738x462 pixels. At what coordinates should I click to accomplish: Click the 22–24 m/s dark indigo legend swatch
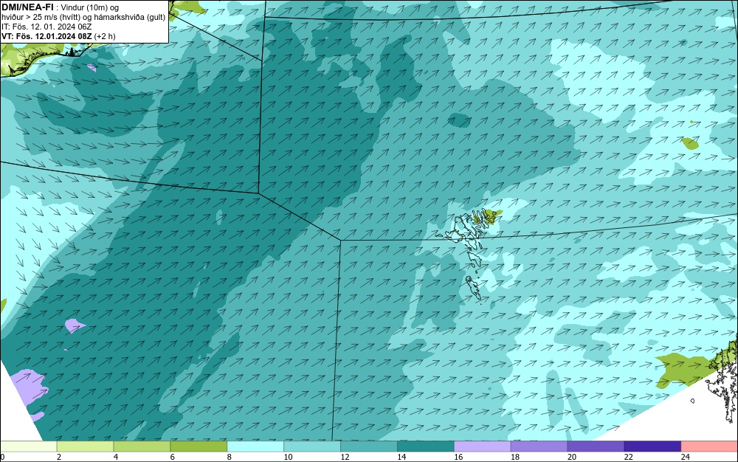tap(653, 447)
